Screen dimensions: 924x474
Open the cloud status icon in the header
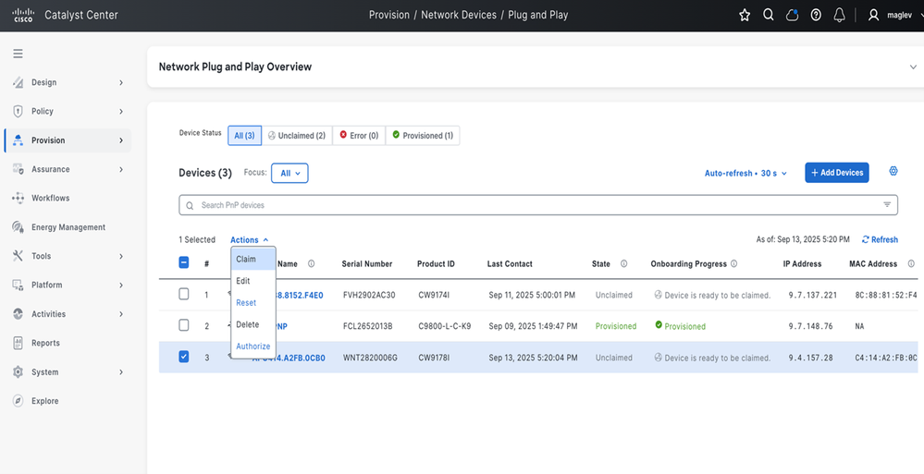[792, 16]
